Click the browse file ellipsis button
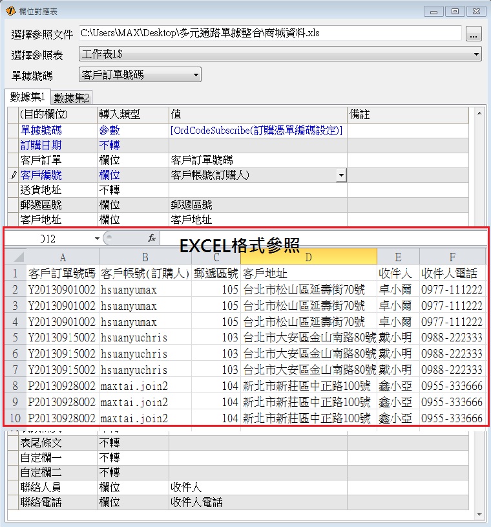 coord(474,34)
